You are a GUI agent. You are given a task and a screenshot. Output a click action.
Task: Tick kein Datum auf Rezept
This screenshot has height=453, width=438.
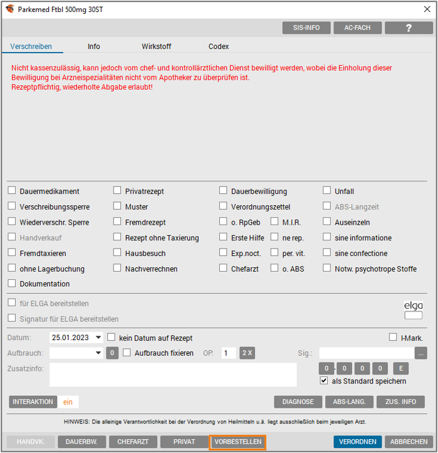coord(111,338)
